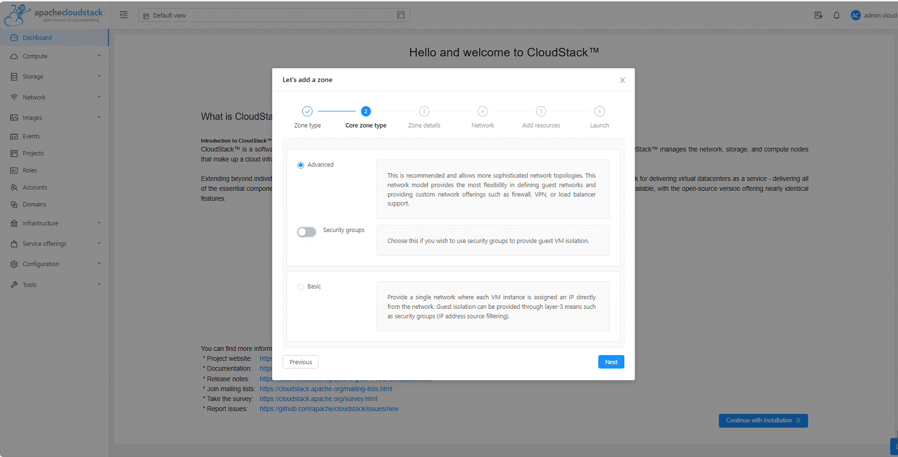
Task: Expand the Network menu chevron
Action: [99, 97]
